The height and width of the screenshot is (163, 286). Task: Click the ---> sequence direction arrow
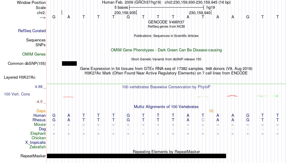(43, 17)
